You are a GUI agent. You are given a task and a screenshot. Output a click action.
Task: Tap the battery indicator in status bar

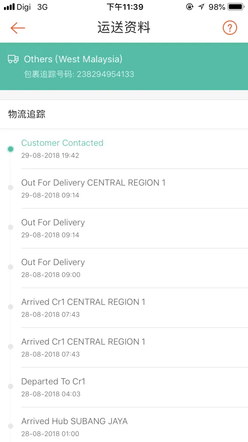(x=236, y=7)
